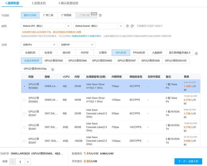Click the 费用 column header
Viewport: 207px width, 166px height.
(186, 77)
